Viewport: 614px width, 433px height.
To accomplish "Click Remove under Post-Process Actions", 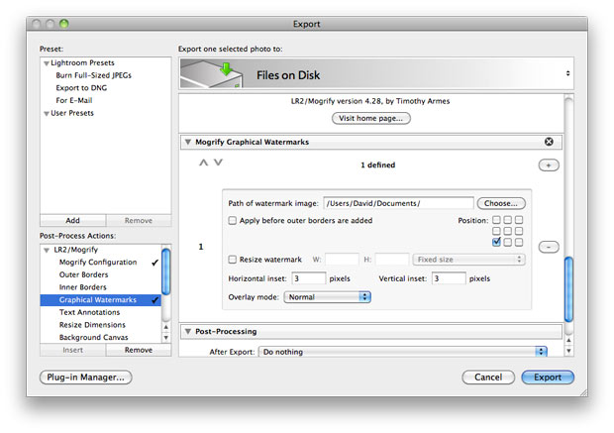I will 139,350.
